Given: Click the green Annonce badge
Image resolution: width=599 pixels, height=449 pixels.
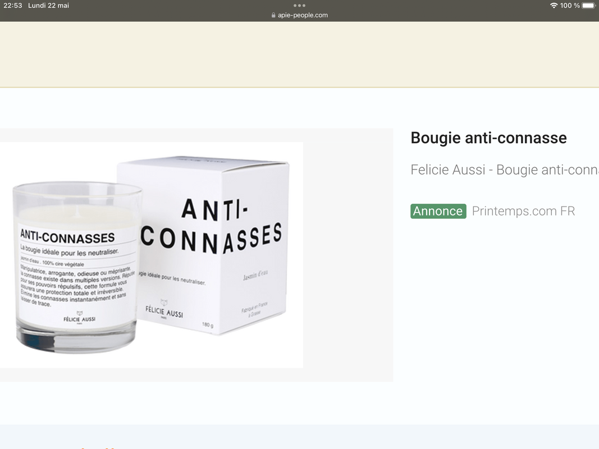Looking at the screenshot, I should tap(438, 211).
